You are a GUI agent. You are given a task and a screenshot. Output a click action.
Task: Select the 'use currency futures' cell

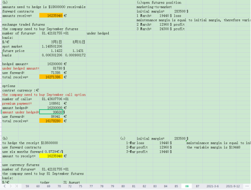pos(21,165)
